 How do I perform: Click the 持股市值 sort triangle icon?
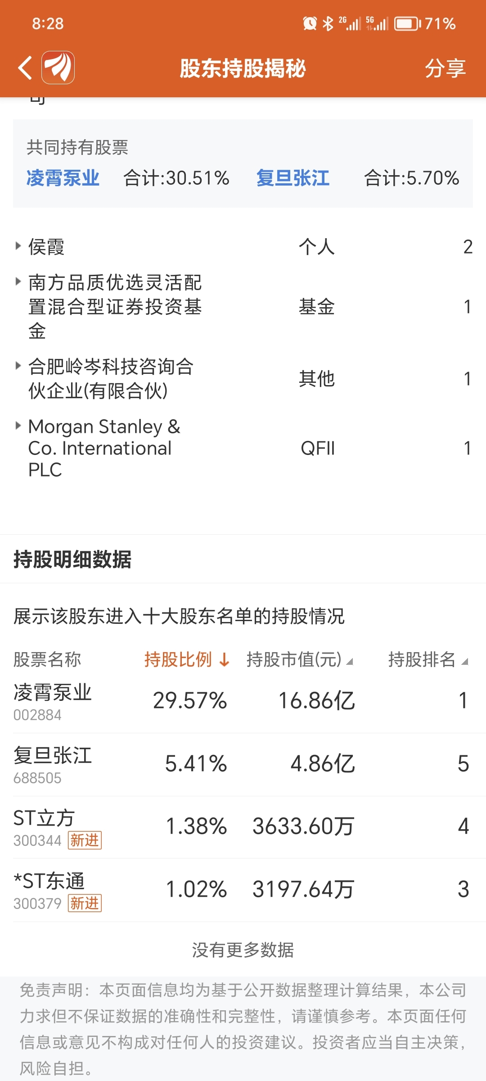pos(350,662)
